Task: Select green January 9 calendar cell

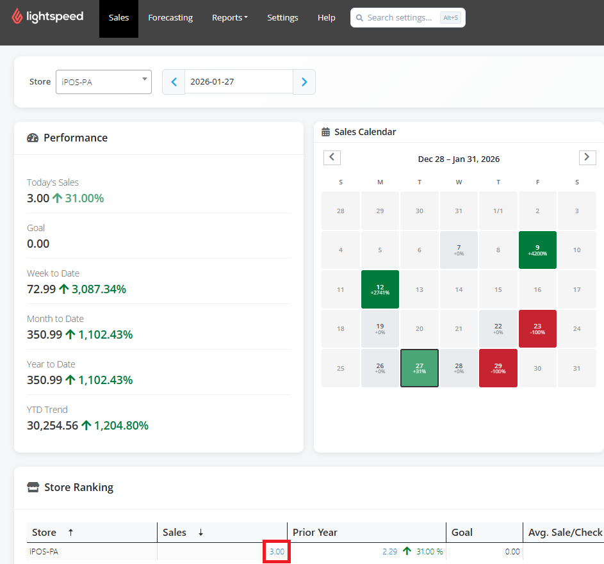Action: pos(537,250)
